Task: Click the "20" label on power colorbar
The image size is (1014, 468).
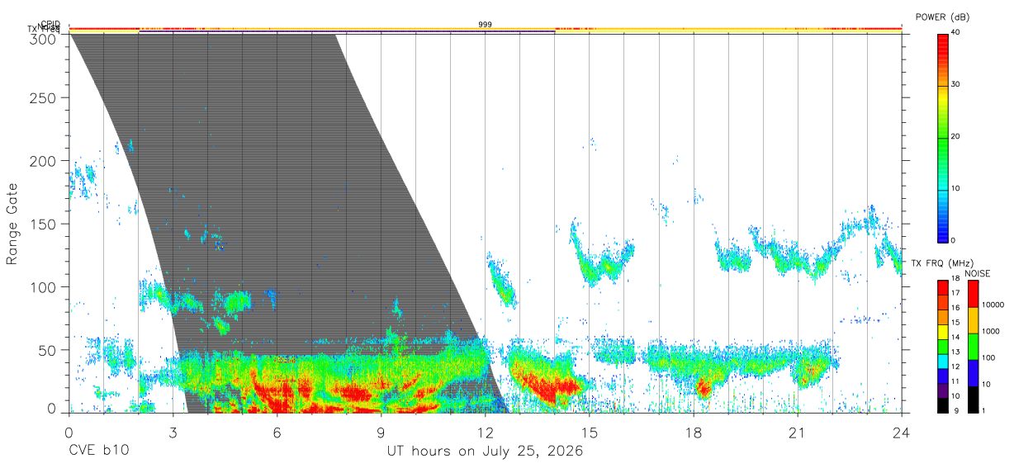Action: pyautogui.click(x=956, y=137)
